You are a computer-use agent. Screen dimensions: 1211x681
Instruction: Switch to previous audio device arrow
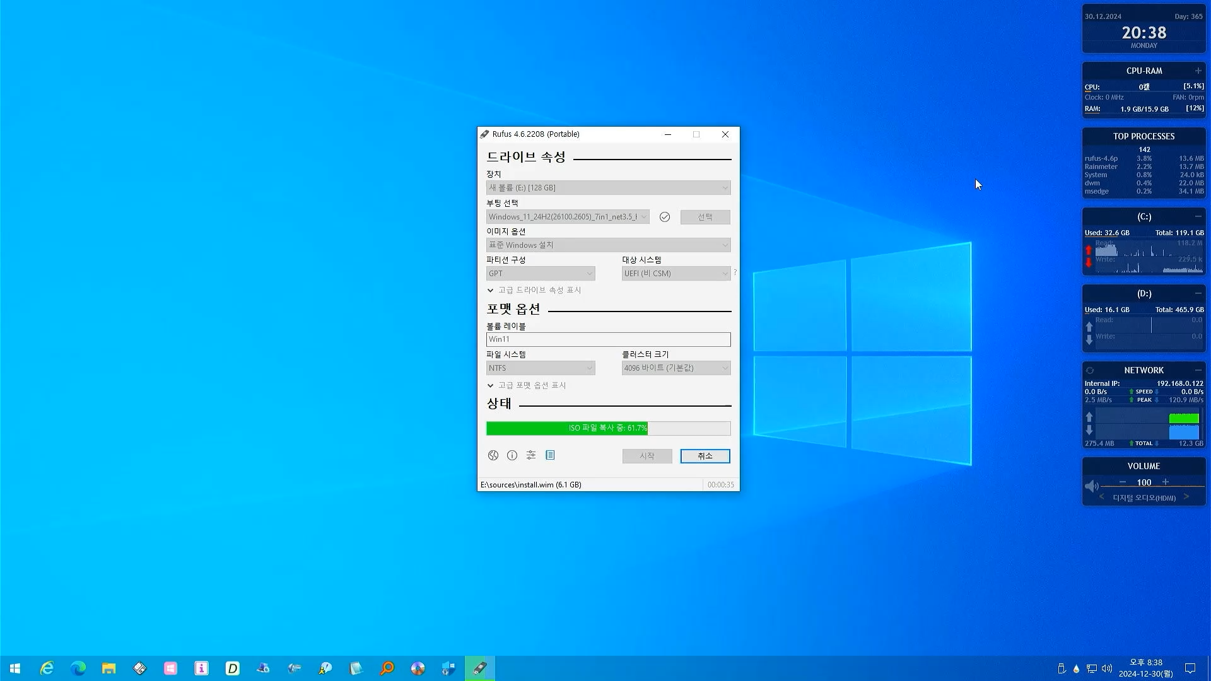click(1102, 497)
